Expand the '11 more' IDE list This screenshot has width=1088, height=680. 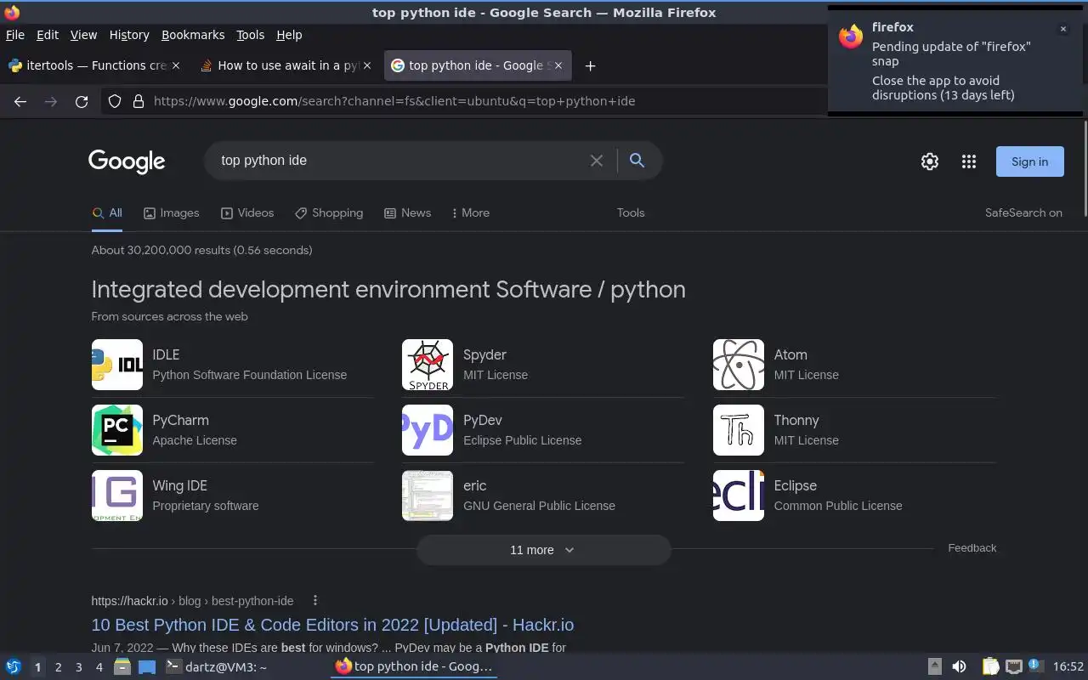(543, 550)
